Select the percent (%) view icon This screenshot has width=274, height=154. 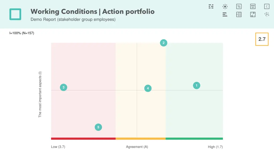(239, 6)
